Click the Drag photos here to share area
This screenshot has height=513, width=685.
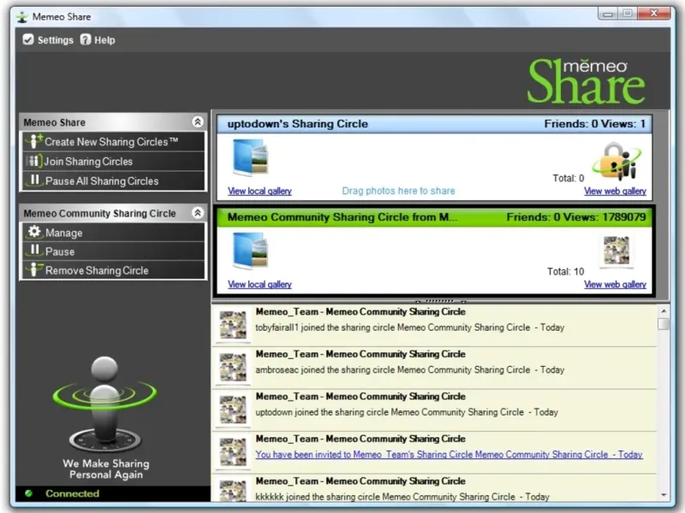(398, 191)
